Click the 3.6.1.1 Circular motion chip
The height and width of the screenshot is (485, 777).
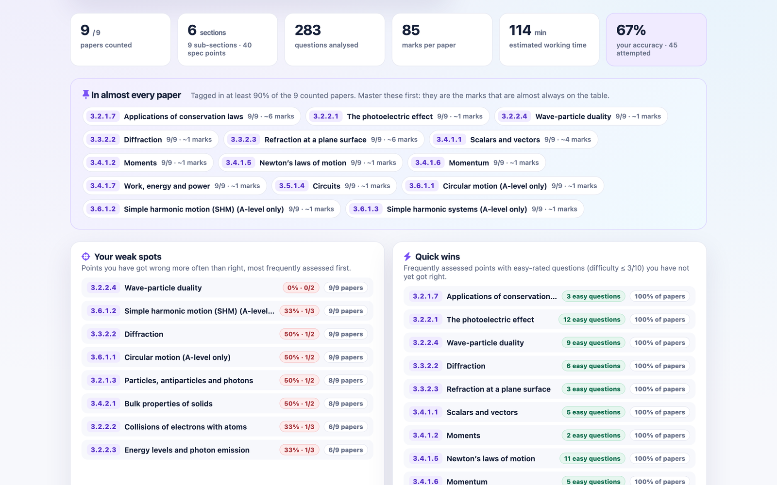503,186
